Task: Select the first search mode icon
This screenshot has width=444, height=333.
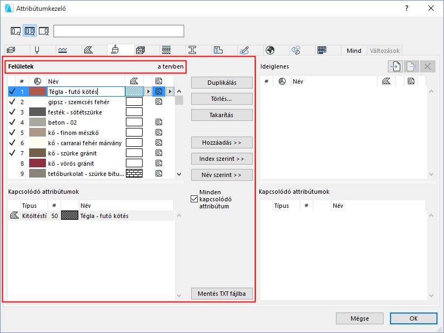Action: pos(16,31)
